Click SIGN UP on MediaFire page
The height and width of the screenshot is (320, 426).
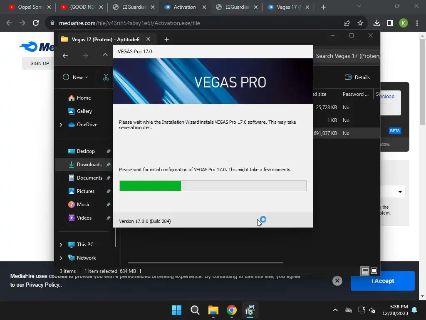(x=40, y=63)
